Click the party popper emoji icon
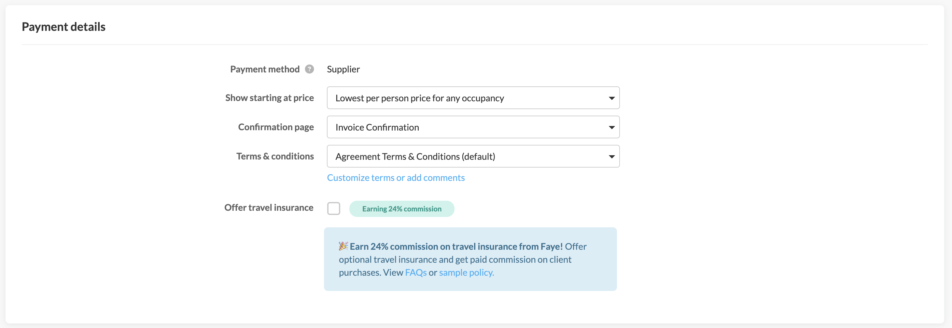The image size is (952, 328). tap(343, 246)
